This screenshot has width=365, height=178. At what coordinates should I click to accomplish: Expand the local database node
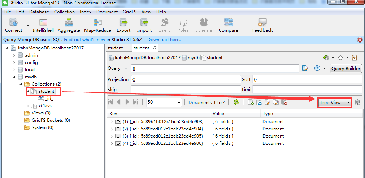(x=14, y=70)
